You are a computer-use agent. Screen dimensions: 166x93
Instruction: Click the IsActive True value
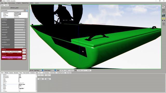(x=20, y=75)
